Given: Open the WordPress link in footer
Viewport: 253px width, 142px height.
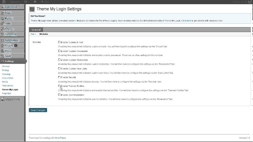Looking at the screenshot, I should point(60,138).
